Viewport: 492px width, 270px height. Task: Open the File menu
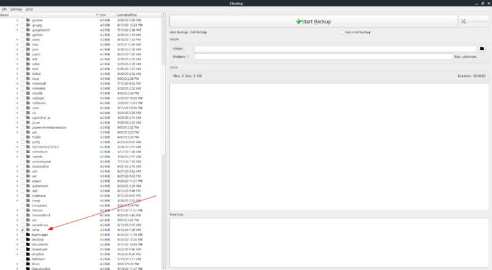pos(4,9)
